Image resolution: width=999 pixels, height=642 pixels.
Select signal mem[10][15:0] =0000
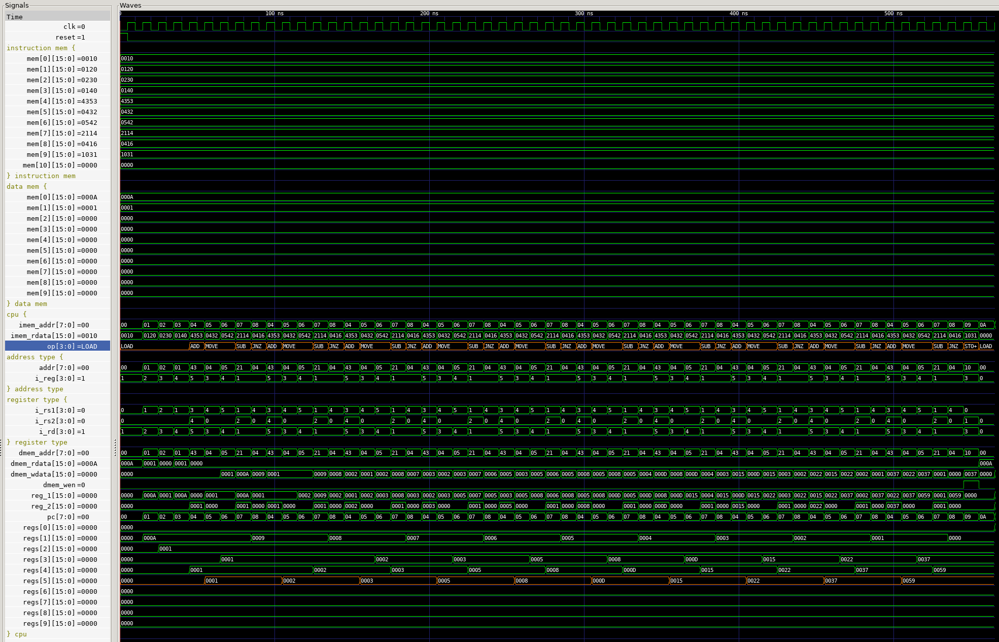coord(57,165)
